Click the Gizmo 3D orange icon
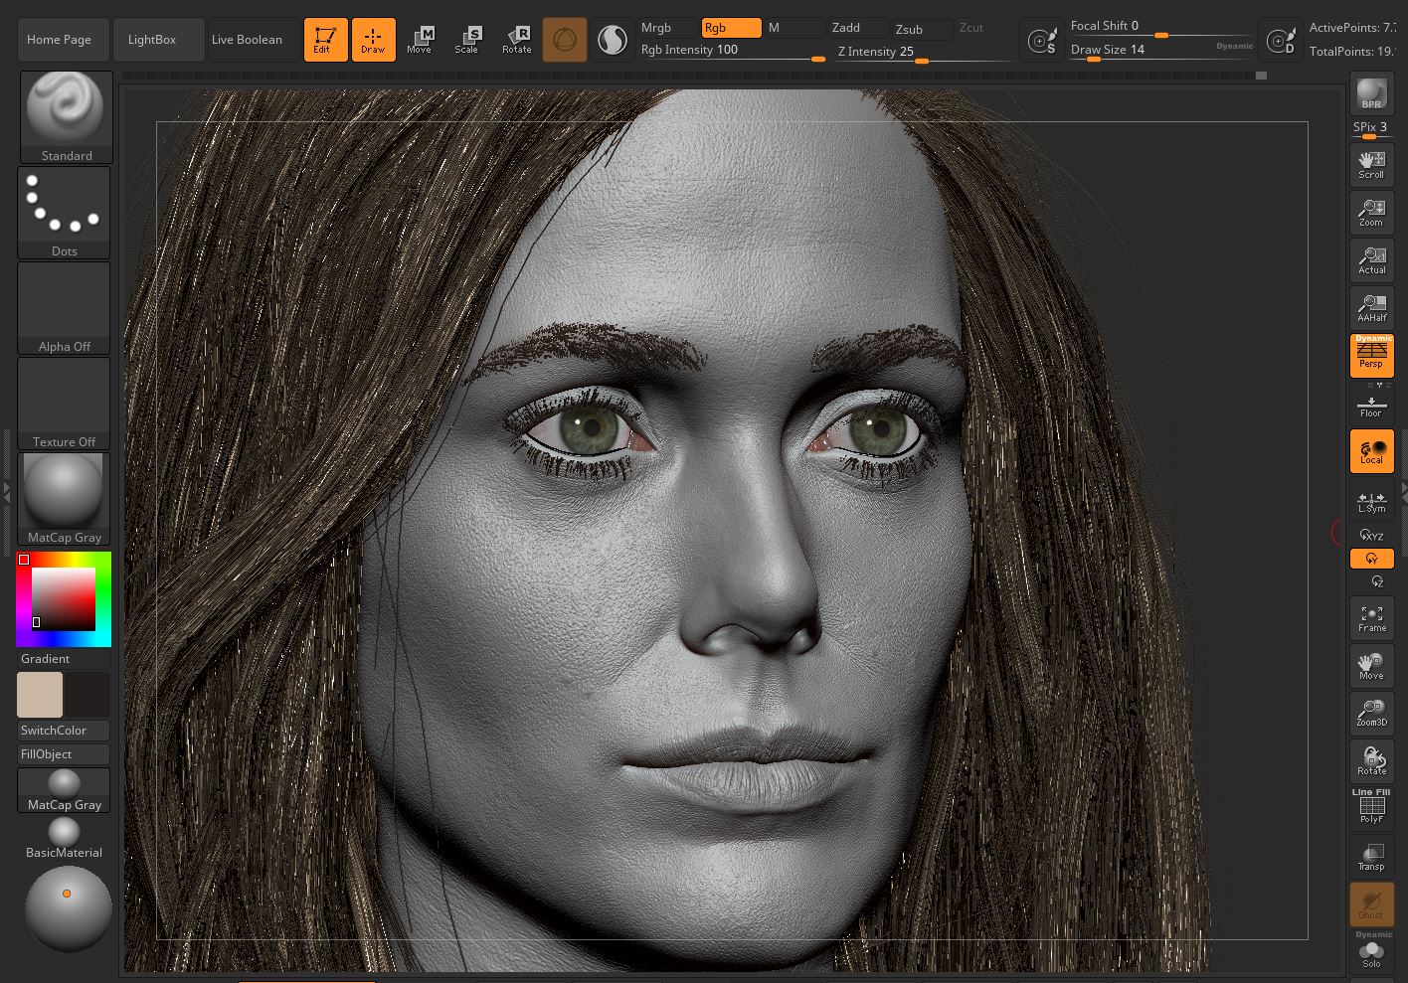1408x983 pixels. point(565,40)
